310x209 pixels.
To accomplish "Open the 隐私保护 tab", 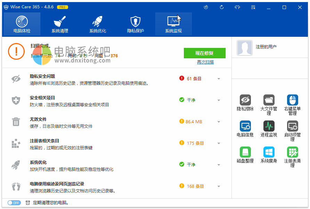I will click(136, 24).
